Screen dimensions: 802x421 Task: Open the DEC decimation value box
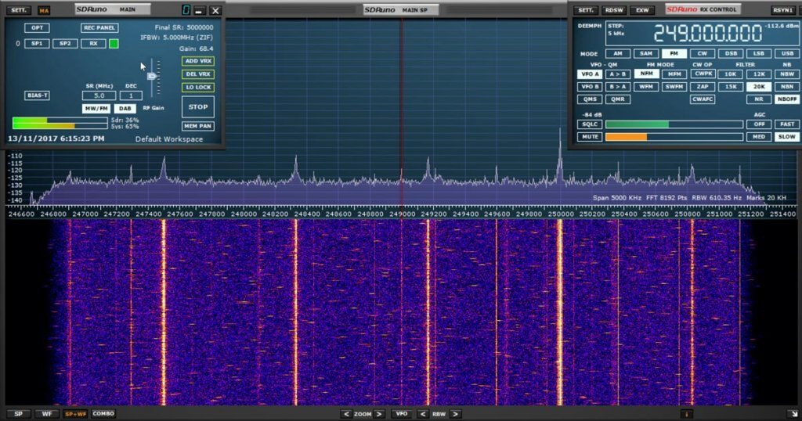point(131,95)
